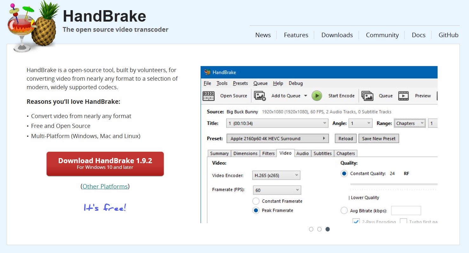Toggle the 2-Pass Encoding checkbox
Image resolution: width=469 pixels, height=253 pixels.
click(x=356, y=221)
